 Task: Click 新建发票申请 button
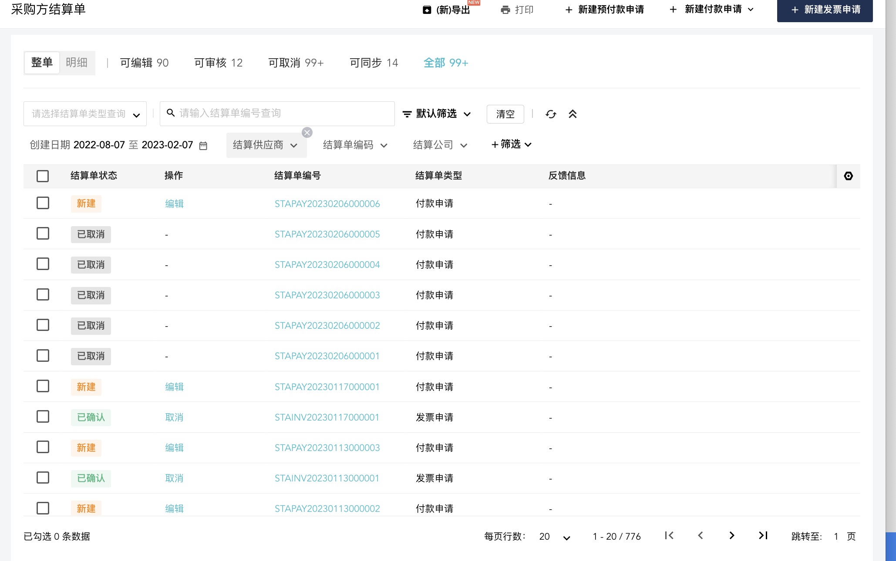[x=825, y=10]
